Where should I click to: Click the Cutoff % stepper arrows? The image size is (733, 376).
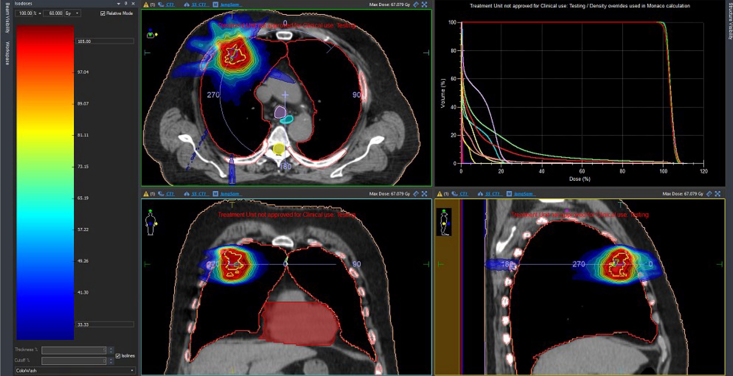coord(111,361)
